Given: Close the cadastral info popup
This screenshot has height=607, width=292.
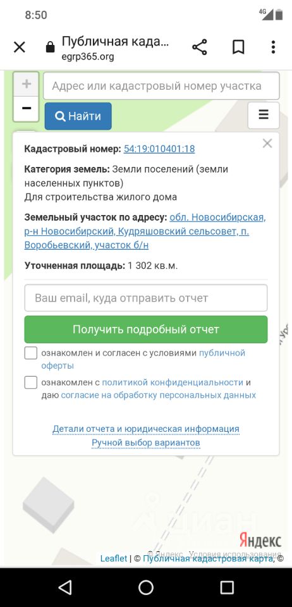Looking at the screenshot, I should 267,144.
